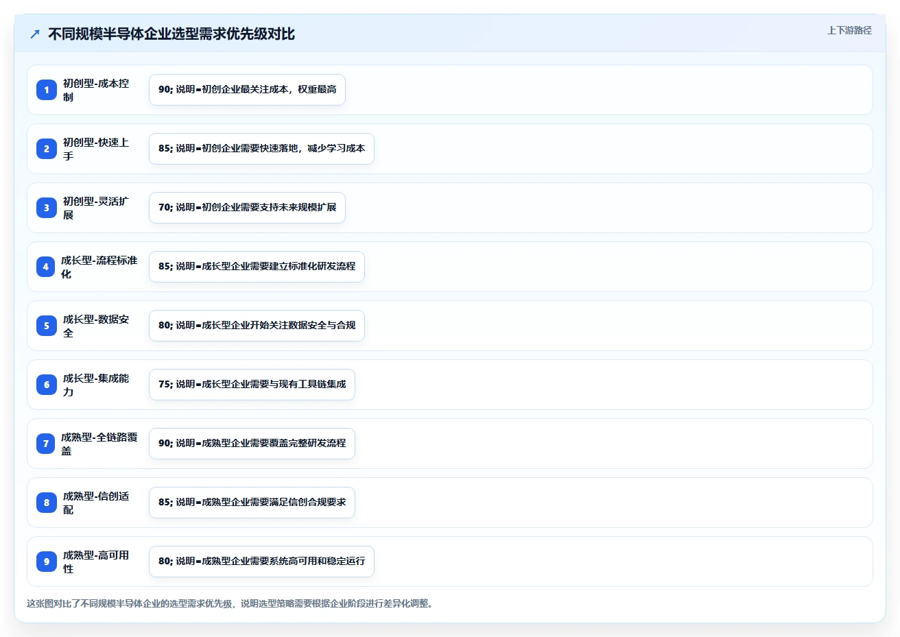Click the footer caption starting 这张图对比了
This screenshot has width=900, height=637.
click(x=231, y=604)
